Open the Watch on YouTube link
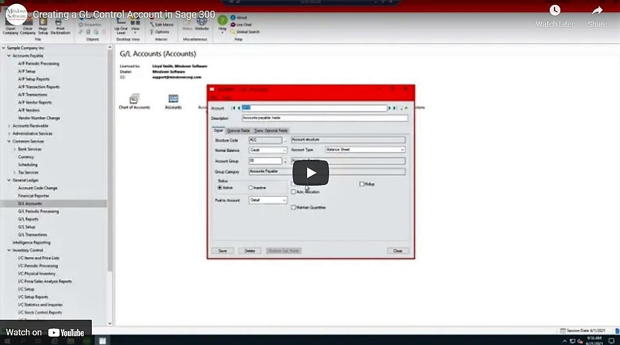Screen dimensions: 620x345 click(46, 332)
